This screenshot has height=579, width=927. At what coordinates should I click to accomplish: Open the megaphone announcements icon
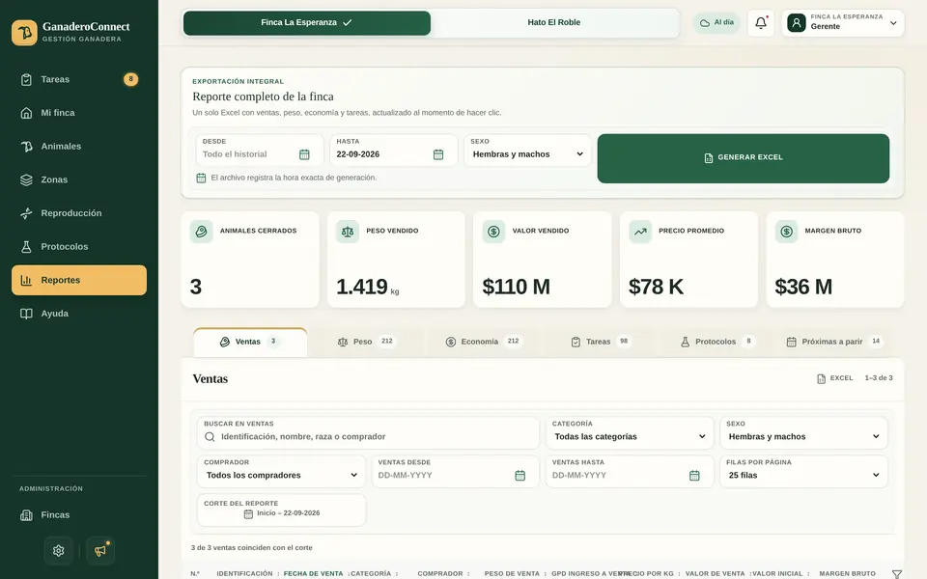pyautogui.click(x=99, y=551)
